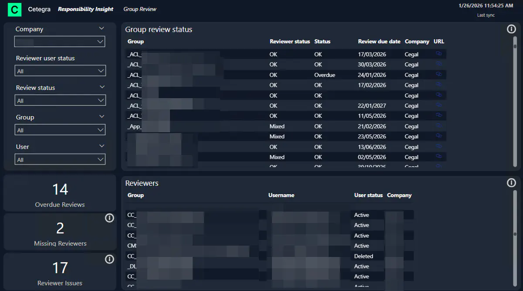Click the Group review status scrollbar
Screen dimensions: 523x291
click(515, 100)
